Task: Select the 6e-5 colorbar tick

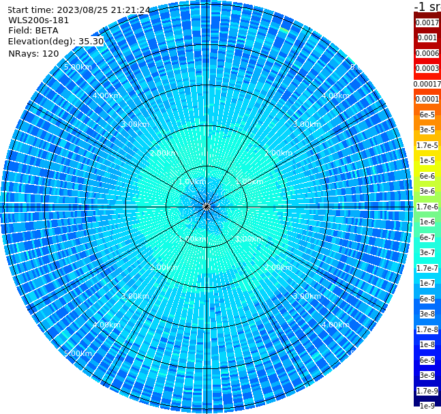Action: 427,115
